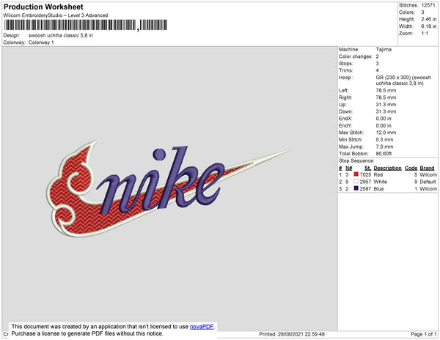Click the 'Page 1 of 1' footer text
440x340 pixels.
click(x=423, y=334)
